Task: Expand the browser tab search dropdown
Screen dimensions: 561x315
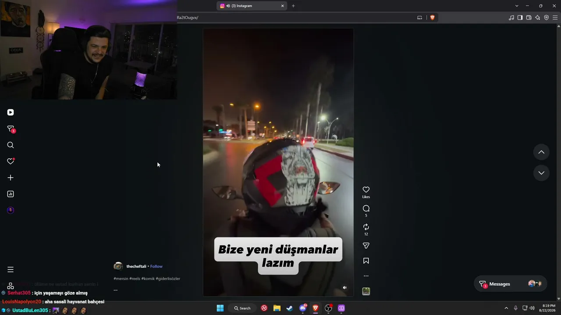Action: (517, 6)
